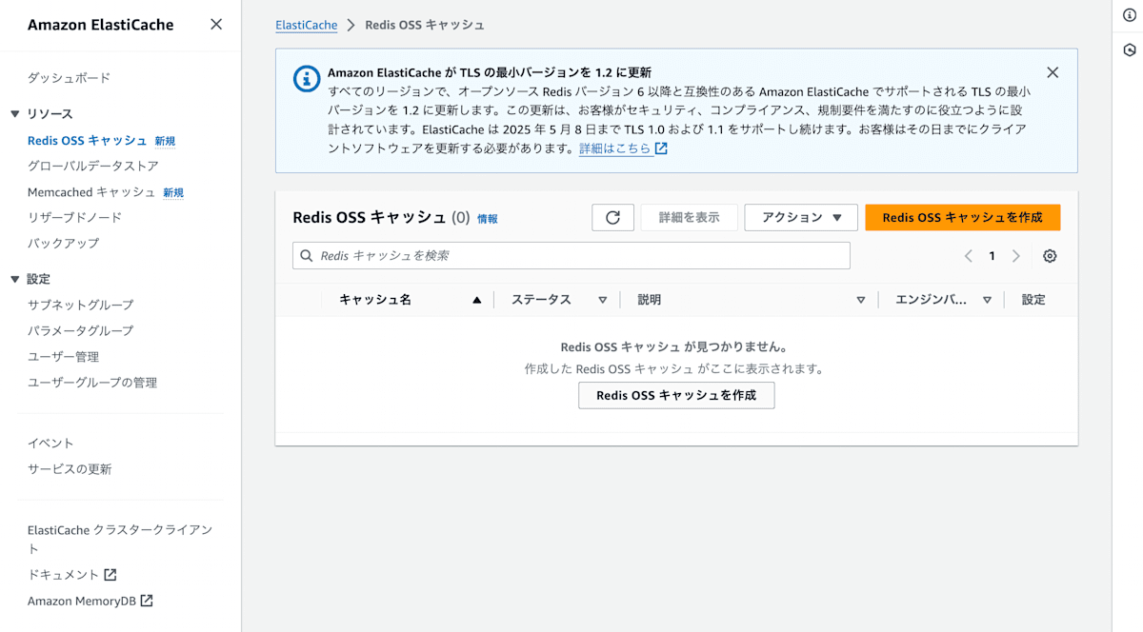Click 情報 link next to table title
1143x632 pixels.
point(488,219)
